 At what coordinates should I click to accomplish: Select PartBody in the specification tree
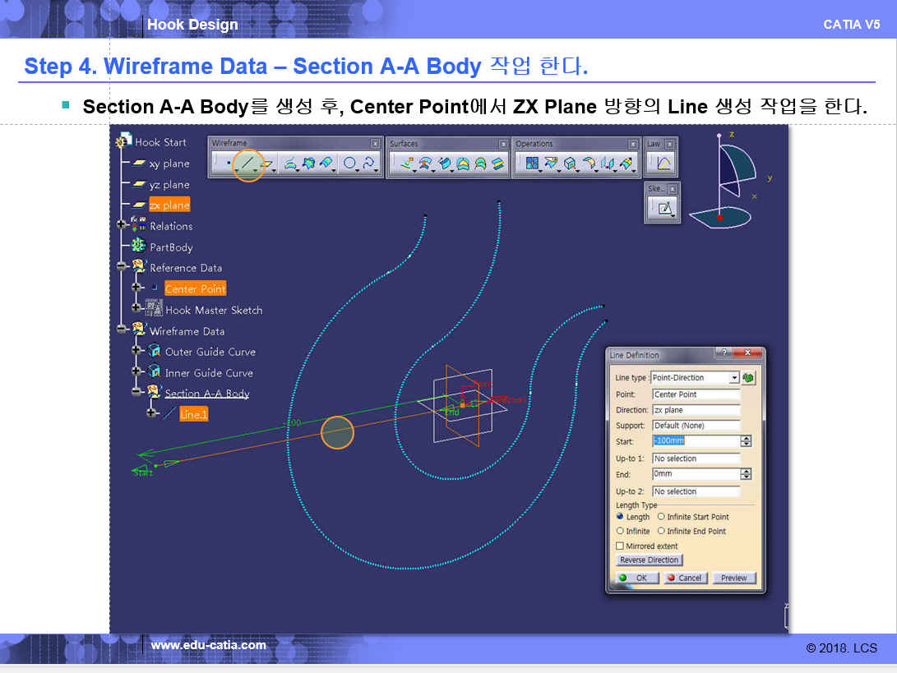point(170,247)
